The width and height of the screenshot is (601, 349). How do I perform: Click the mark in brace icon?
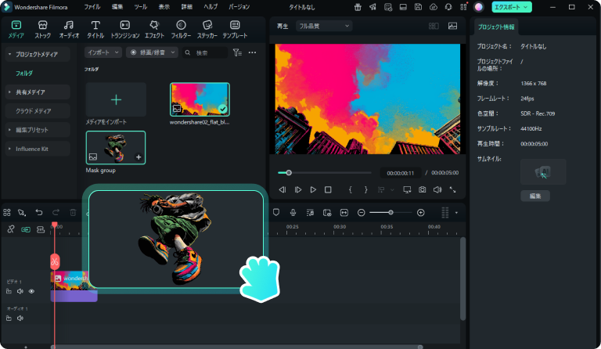[350, 189]
